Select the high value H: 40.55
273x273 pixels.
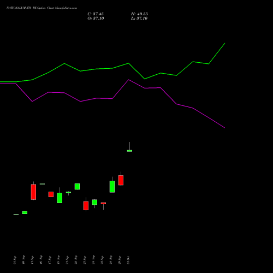[139, 14]
